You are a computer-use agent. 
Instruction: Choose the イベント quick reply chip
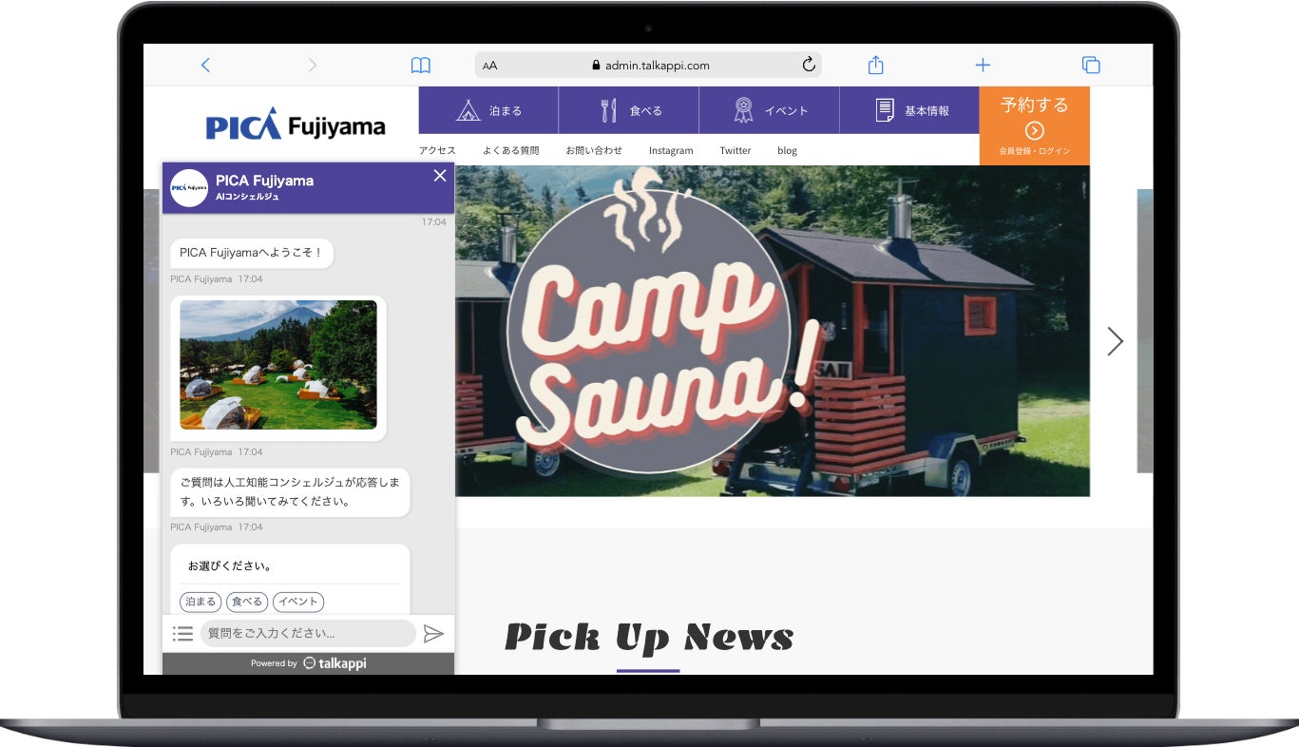[298, 602]
